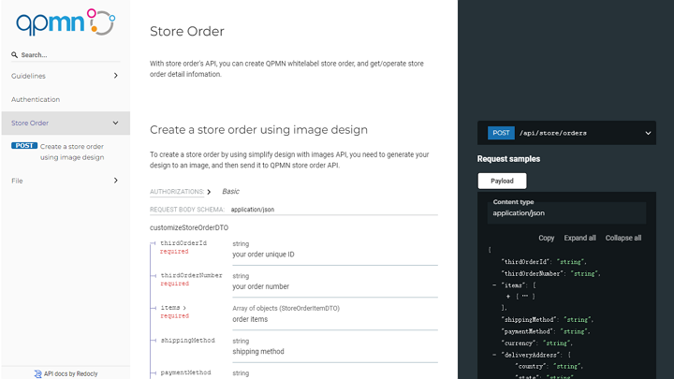This screenshot has height=379, width=674.
Task: Expand the Guidelines menu chevron
Action: pyautogui.click(x=116, y=76)
